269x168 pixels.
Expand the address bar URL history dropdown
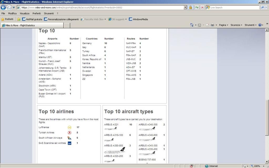click(185, 8)
